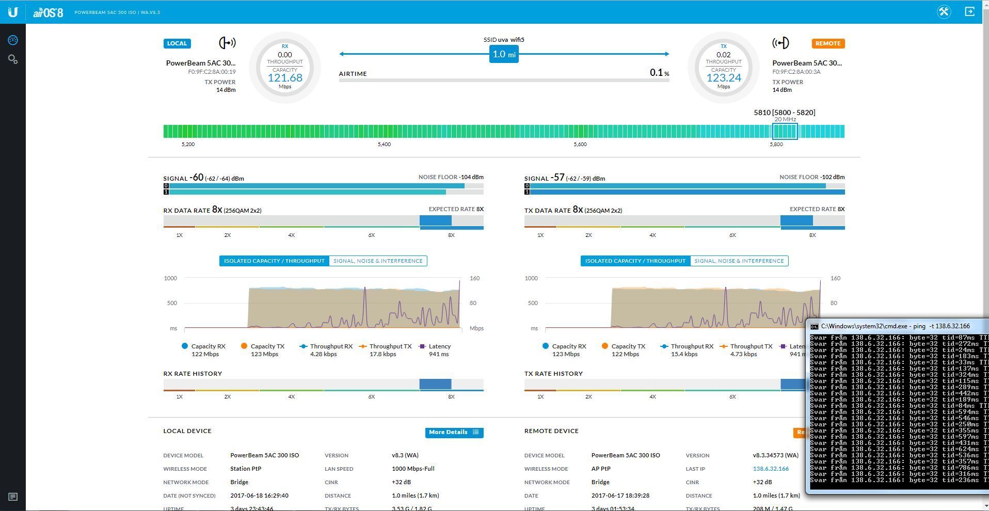Click the remote TX capacity gauge
The image size is (989, 511).
click(x=724, y=68)
